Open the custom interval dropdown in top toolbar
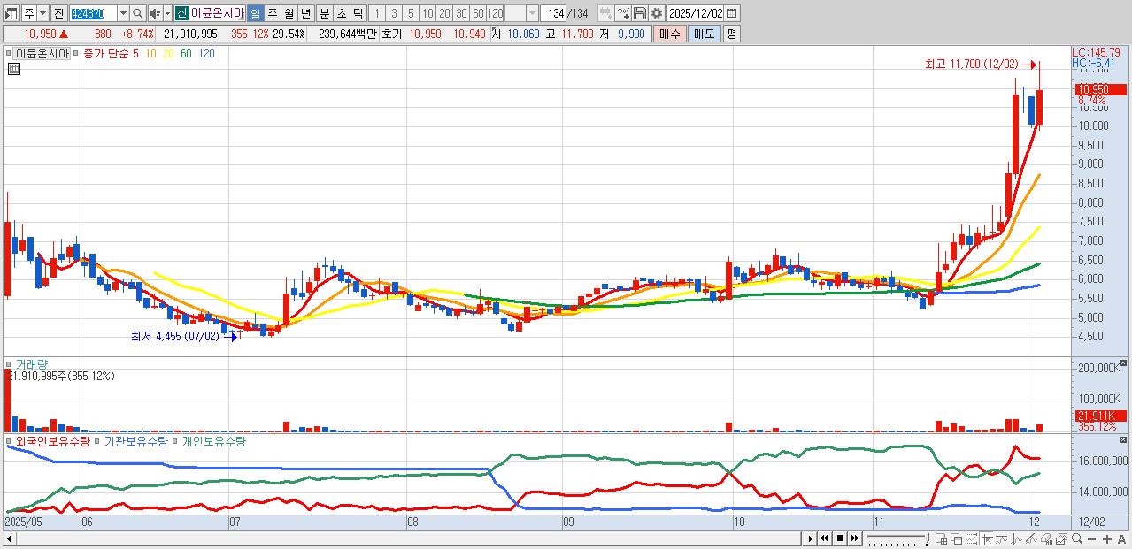This screenshot has height=549, width=1132. click(x=532, y=13)
